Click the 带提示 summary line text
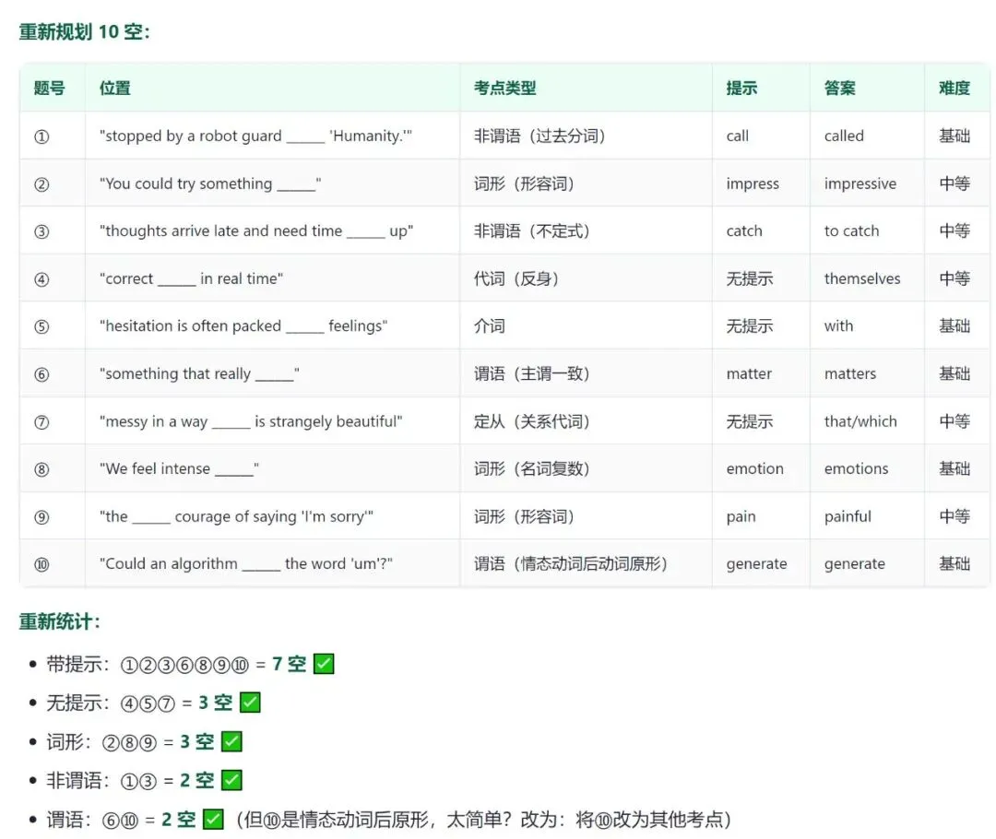Viewport: 996px width, 839px height. tap(176, 665)
